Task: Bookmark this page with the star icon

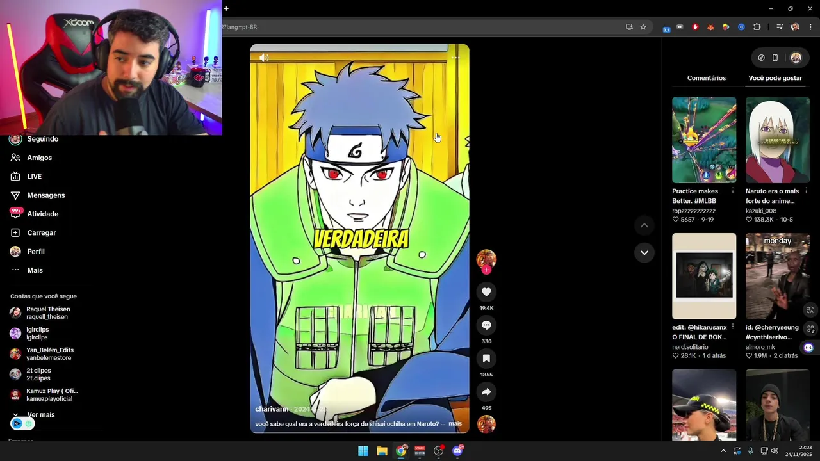Action: point(643,27)
